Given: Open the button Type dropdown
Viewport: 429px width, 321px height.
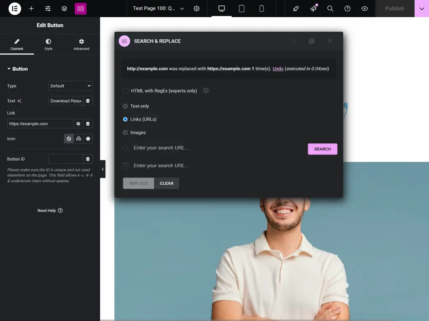Looking at the screenshot, I should (x=70, y=86).
